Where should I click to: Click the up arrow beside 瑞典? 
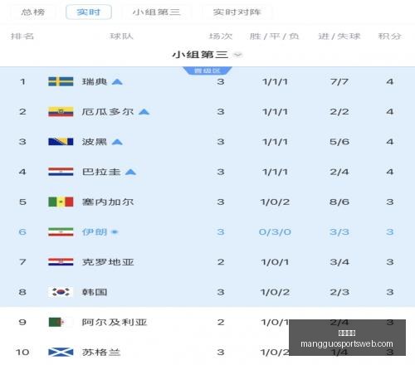(x=117, y=82)
